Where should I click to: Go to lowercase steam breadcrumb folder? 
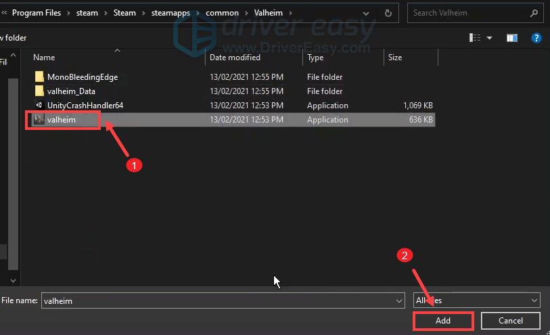point(87,13)
